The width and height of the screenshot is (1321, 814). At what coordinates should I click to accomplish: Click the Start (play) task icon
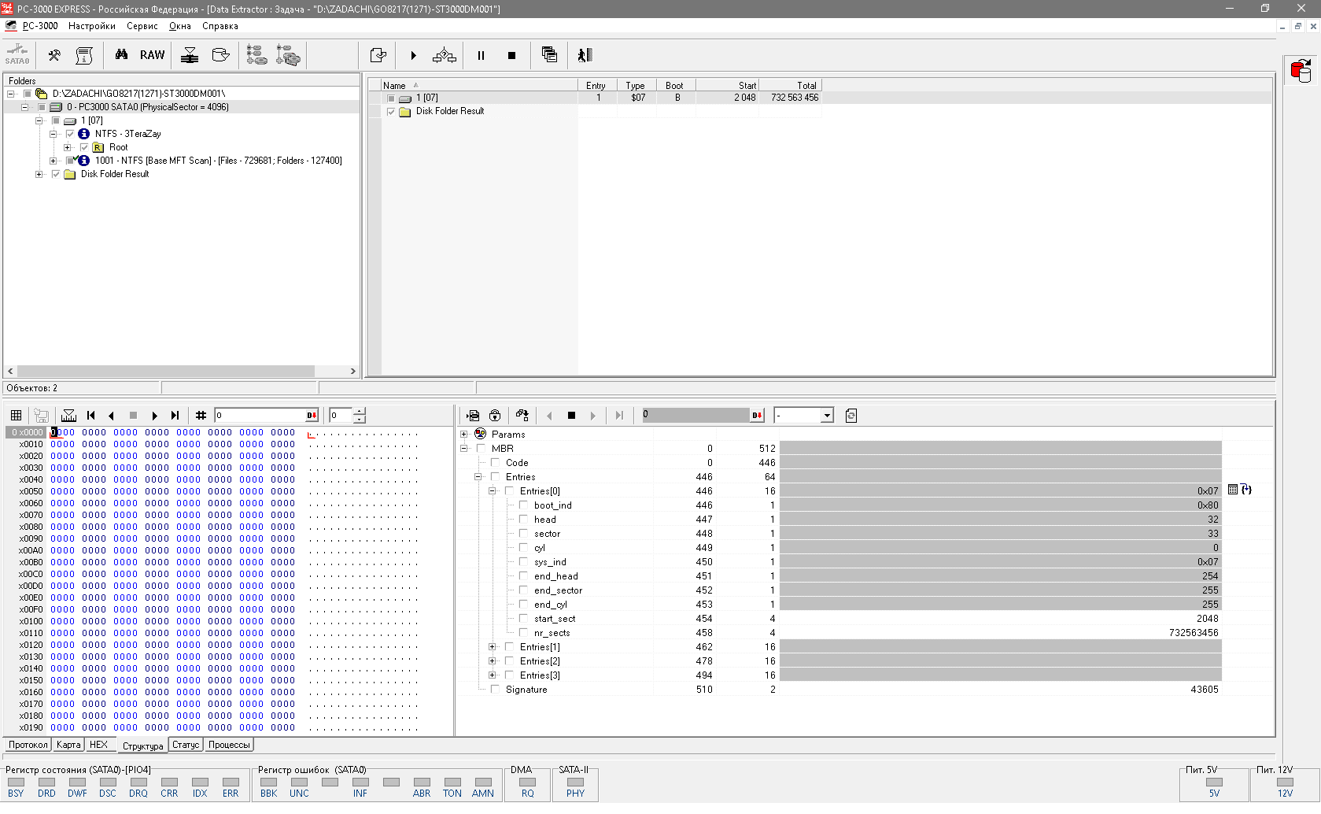tap(413, 55)
